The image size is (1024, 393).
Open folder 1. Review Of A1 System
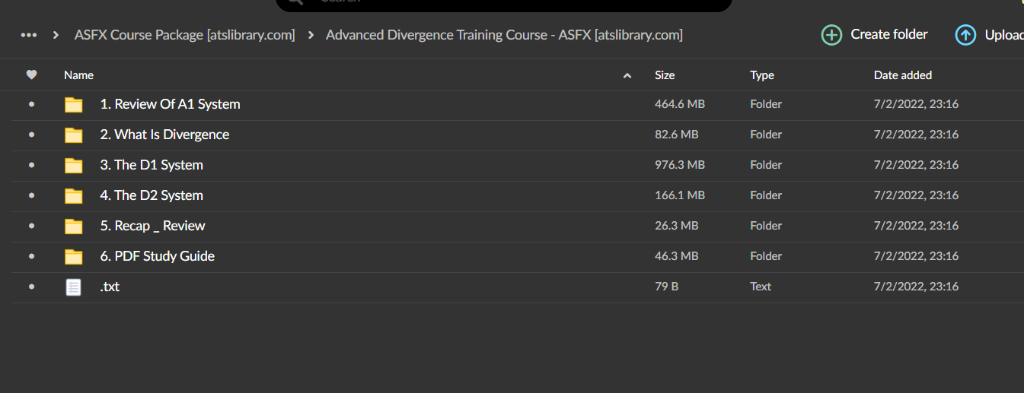170,104
